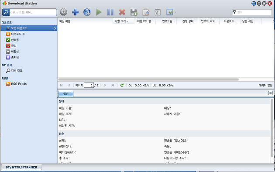The height and width of the screenshot is (172, 275).
Task: Sort by 파일 크기 column header
Action: (124, 21)
